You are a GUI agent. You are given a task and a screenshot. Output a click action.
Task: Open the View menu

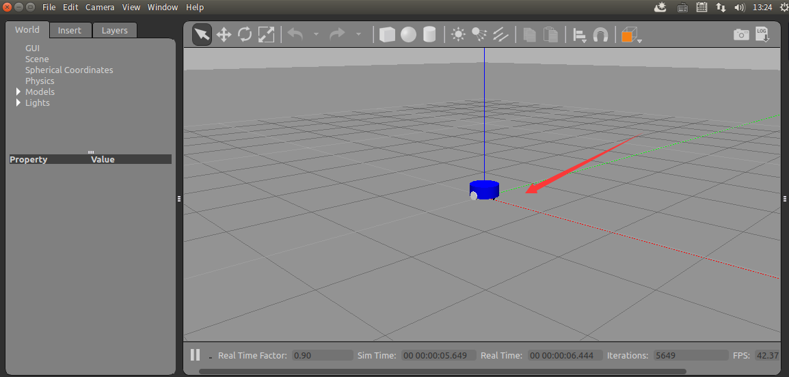point(131,7)
